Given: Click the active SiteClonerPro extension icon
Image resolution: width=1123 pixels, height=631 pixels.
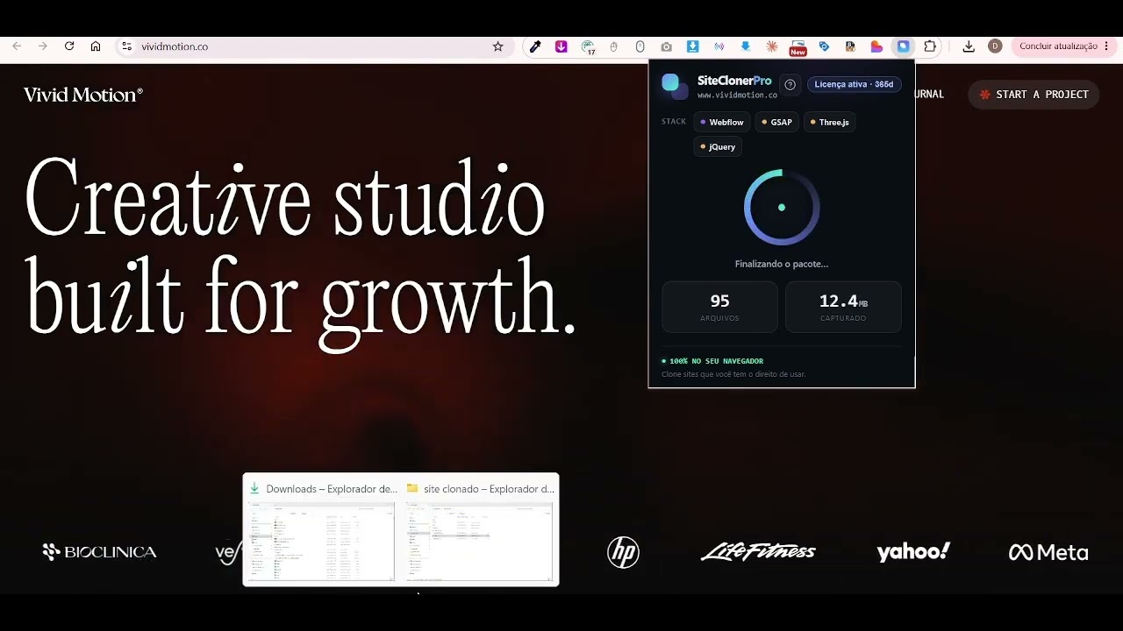Looking at the screenshot, I should [903, 46].
